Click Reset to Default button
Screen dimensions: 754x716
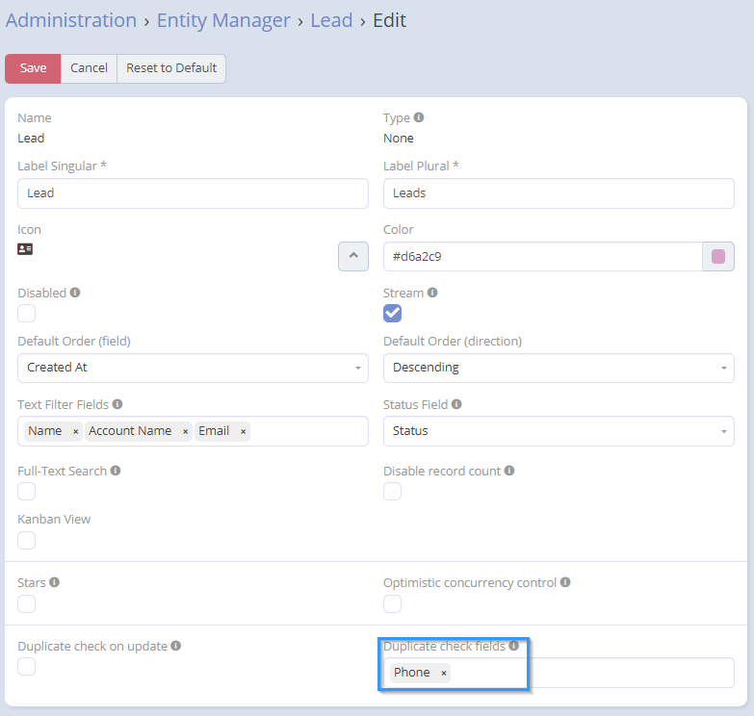(x=171, y=68)
